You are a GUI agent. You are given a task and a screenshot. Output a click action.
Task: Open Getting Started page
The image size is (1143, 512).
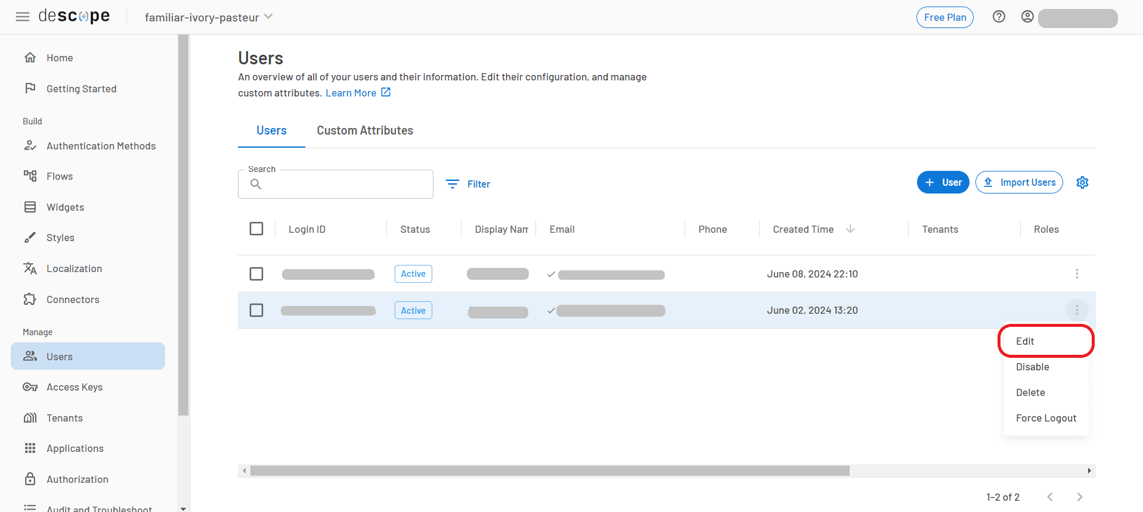tap(82, 89)
